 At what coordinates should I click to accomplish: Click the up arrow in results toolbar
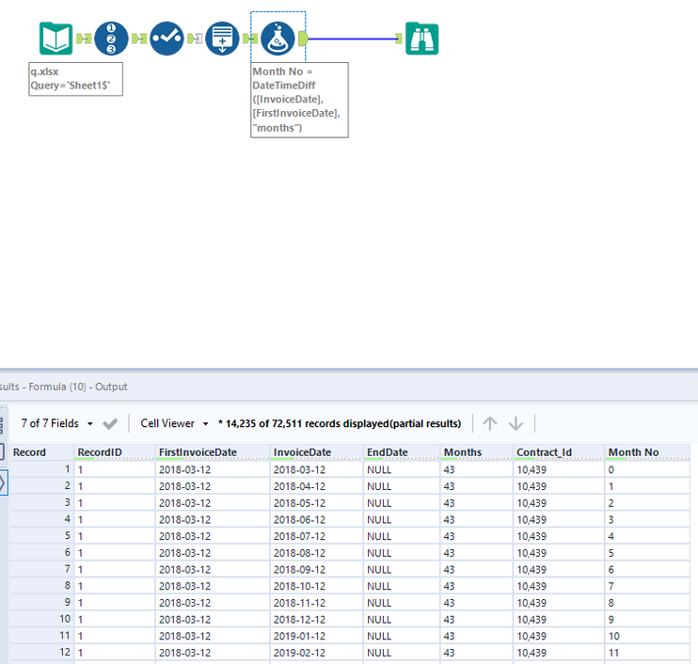coord(489,423)
